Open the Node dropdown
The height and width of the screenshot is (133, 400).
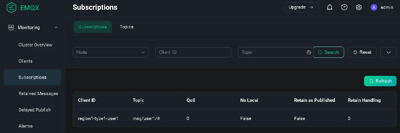pos(111,52)
